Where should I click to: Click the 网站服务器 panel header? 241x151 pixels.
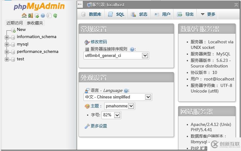point(207,111)
